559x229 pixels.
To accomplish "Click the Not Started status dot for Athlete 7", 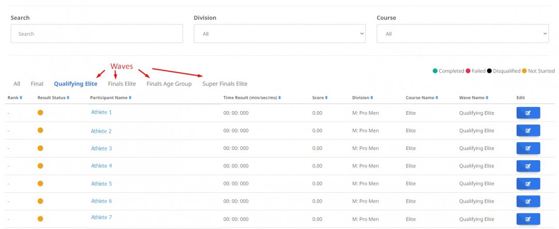I will 40,219.
